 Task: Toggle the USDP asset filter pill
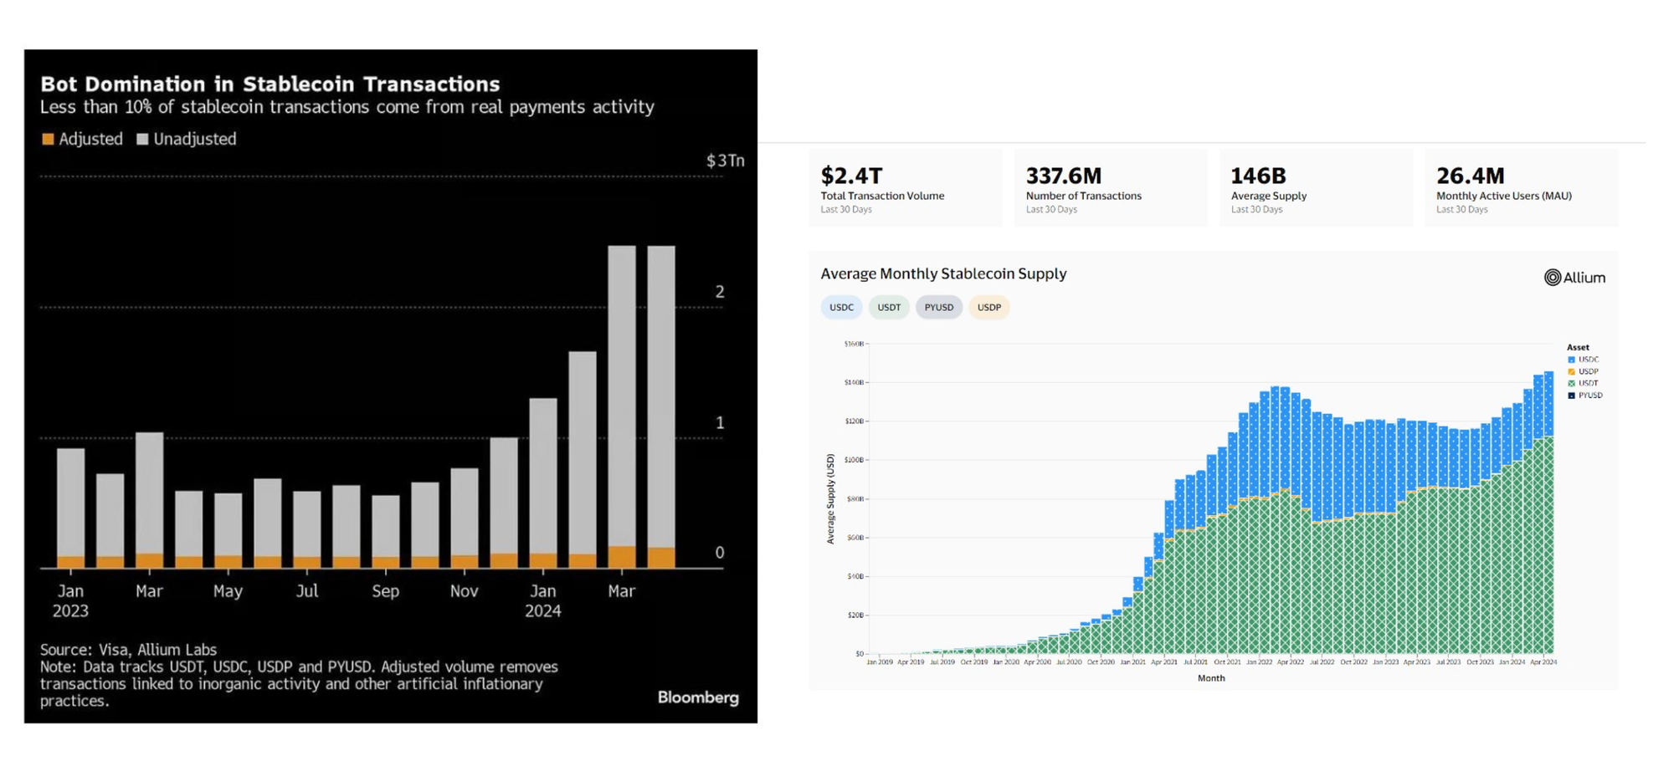[x=989, y=308]
